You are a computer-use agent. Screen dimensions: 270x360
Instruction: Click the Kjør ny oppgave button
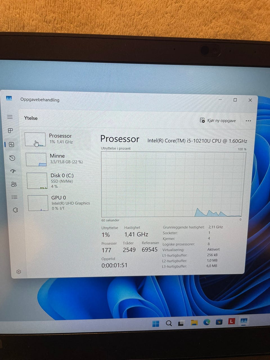tap(218, 120)
